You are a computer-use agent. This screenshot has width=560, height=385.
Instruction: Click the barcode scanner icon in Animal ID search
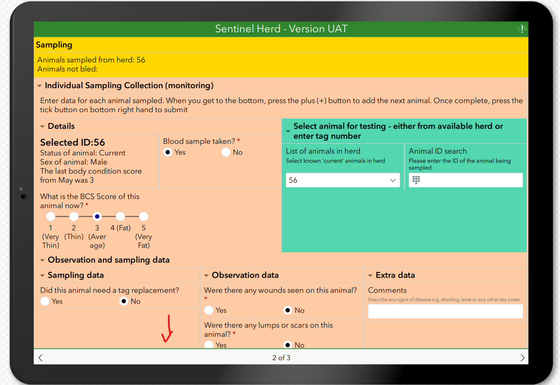coord(416,180)
